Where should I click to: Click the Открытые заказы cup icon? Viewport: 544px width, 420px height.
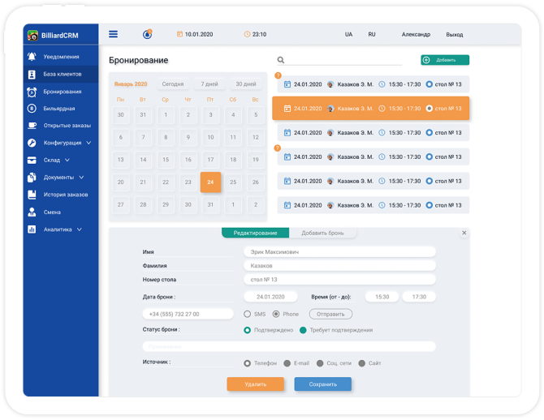coord(32,126)
